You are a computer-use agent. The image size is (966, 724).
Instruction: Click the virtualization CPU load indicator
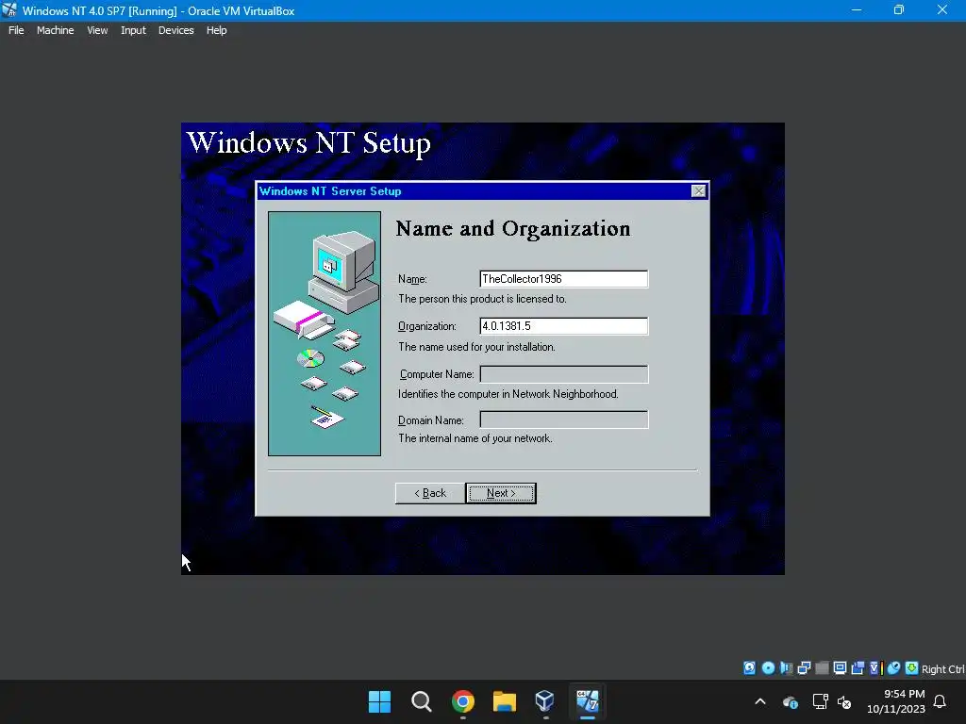click(x=875, y=668)
